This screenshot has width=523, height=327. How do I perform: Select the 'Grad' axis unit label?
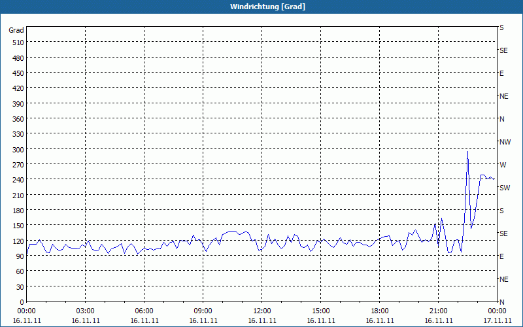point(16,30)
